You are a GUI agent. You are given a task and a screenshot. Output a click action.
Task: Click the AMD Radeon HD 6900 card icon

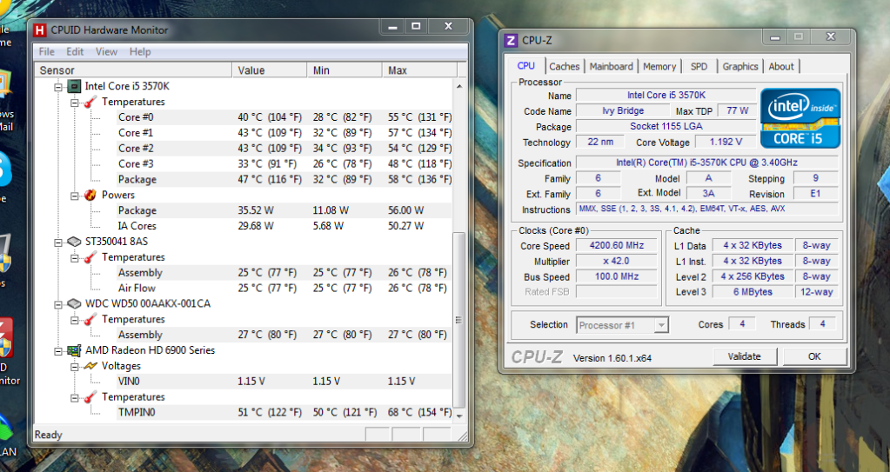coord(74,350)
